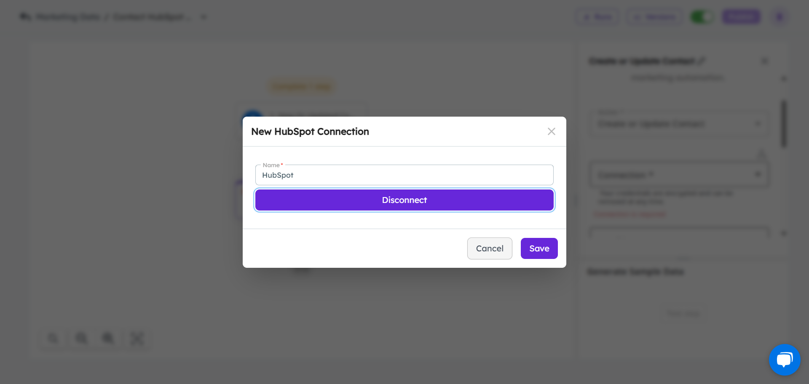
Task: Close the New HubSpot Connection dialog
Action: pyautogui.click(x=551, y=131)
